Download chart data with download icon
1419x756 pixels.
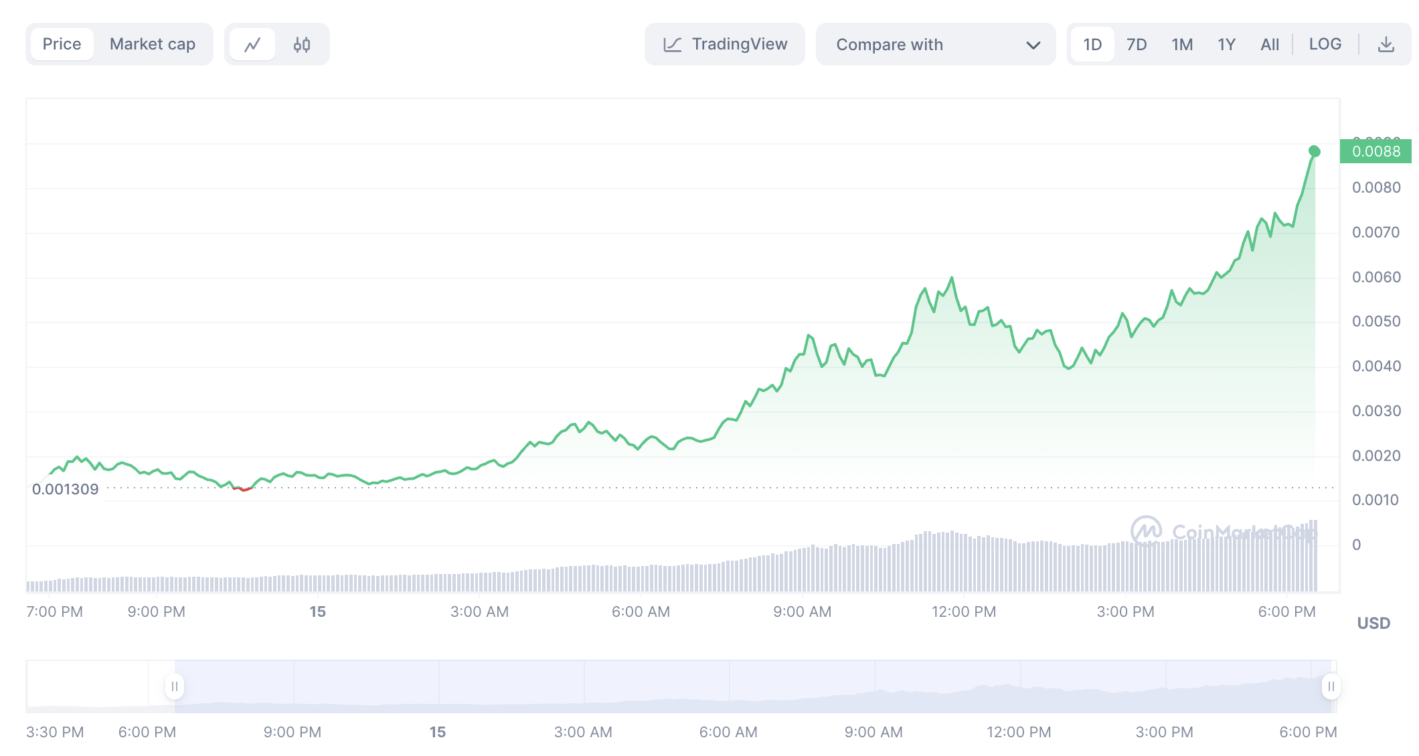coord(1386,45)
